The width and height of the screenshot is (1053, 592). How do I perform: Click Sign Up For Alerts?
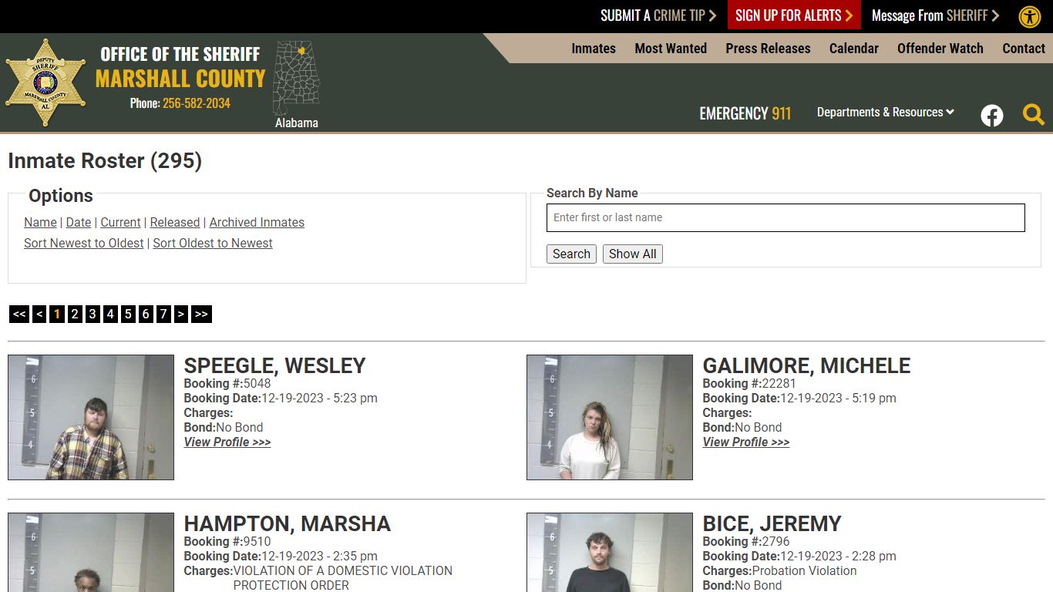(x=794, y=15)
